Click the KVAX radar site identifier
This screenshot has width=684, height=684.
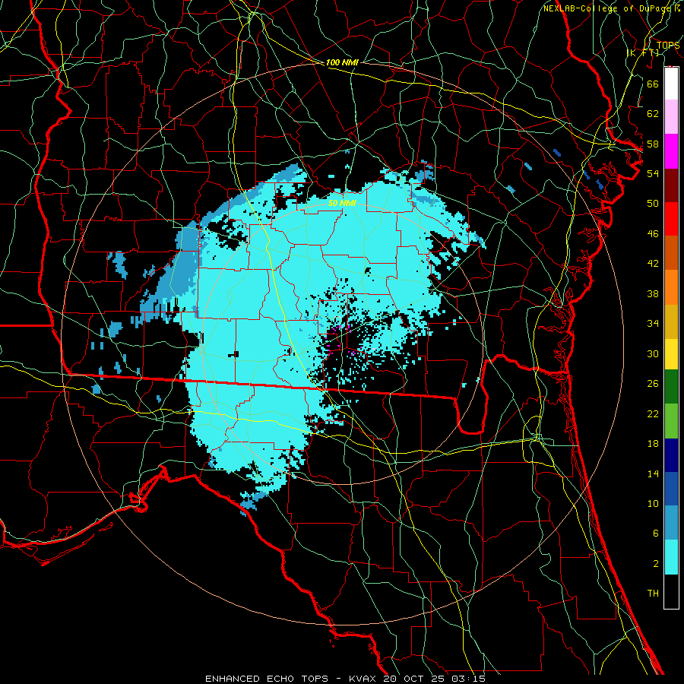pyautogui.click(x=363, y=679)
